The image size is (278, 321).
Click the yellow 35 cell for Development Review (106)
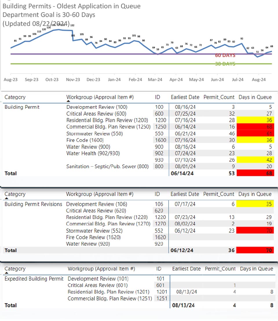coord(255,204)
